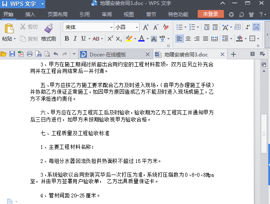This screenshot has width=270, height=204.
Task: Toggle Italic formatting
Action: pos(75,39)
